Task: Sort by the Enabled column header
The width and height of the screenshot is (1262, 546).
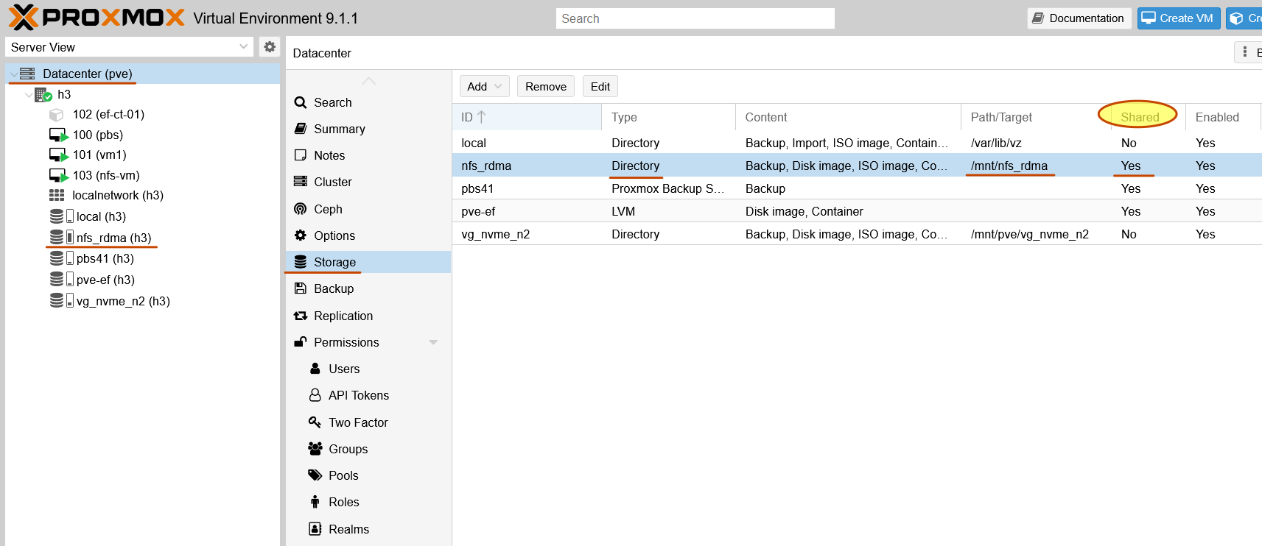Action: (x=1223, y=117)
